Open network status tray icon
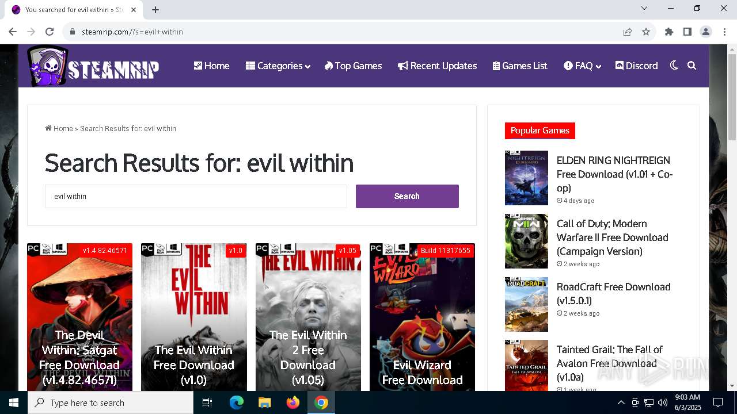Viewport: 737px width, 414px height. point(649,402)
